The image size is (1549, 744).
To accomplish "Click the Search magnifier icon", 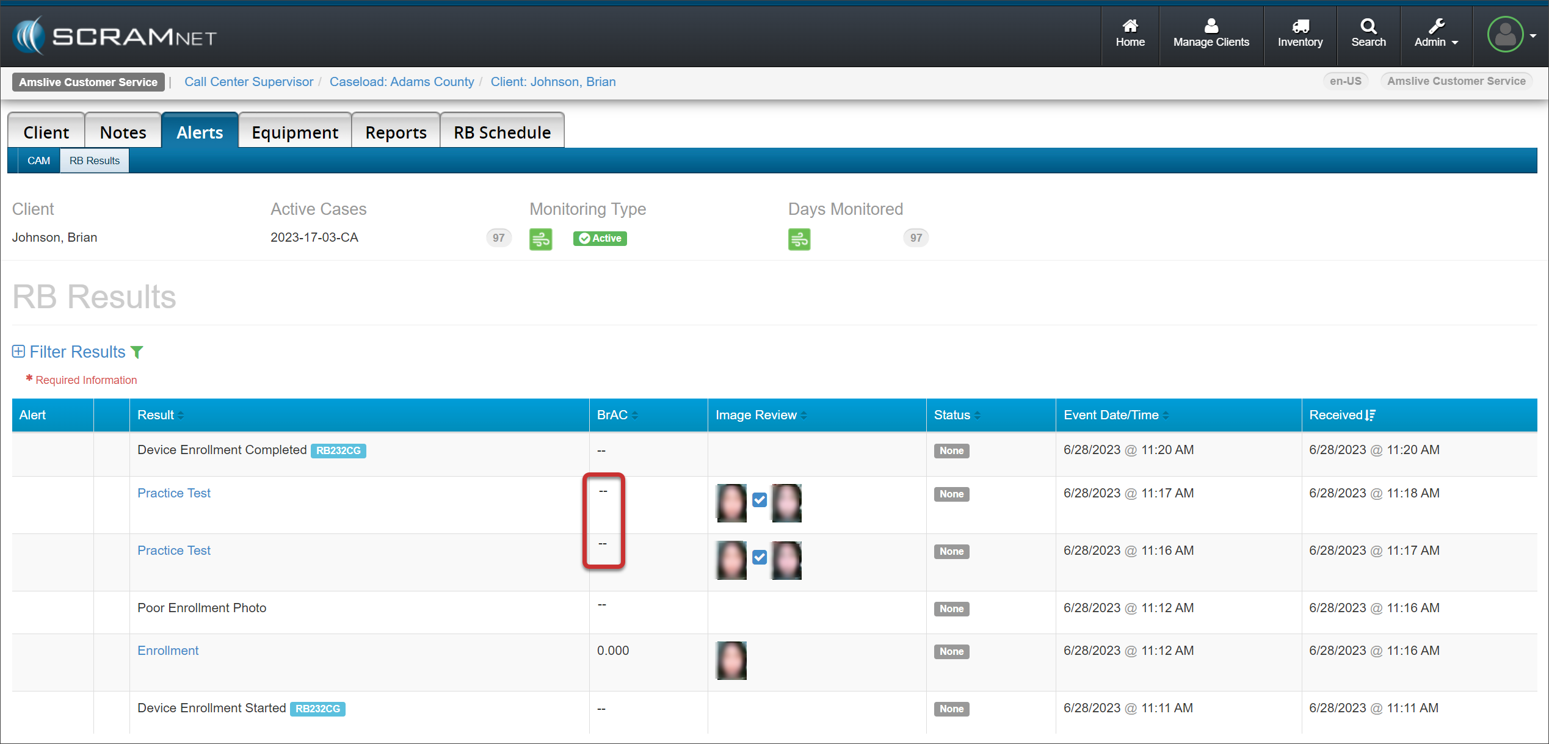I will (x=1368, y=26).
